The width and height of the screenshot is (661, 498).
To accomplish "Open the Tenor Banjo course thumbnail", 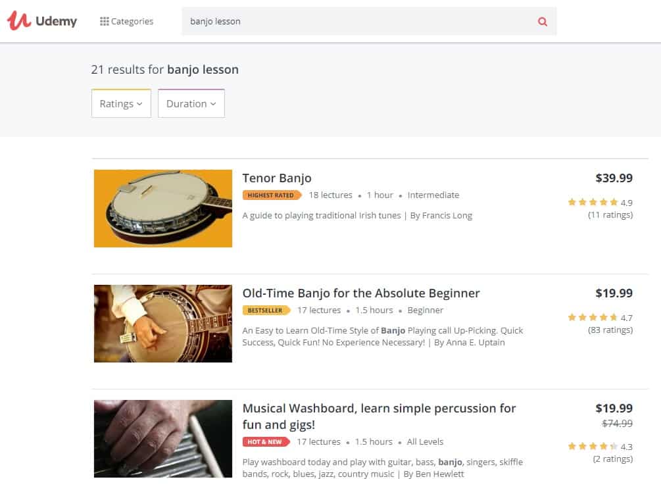I will [x=163, y=209].
